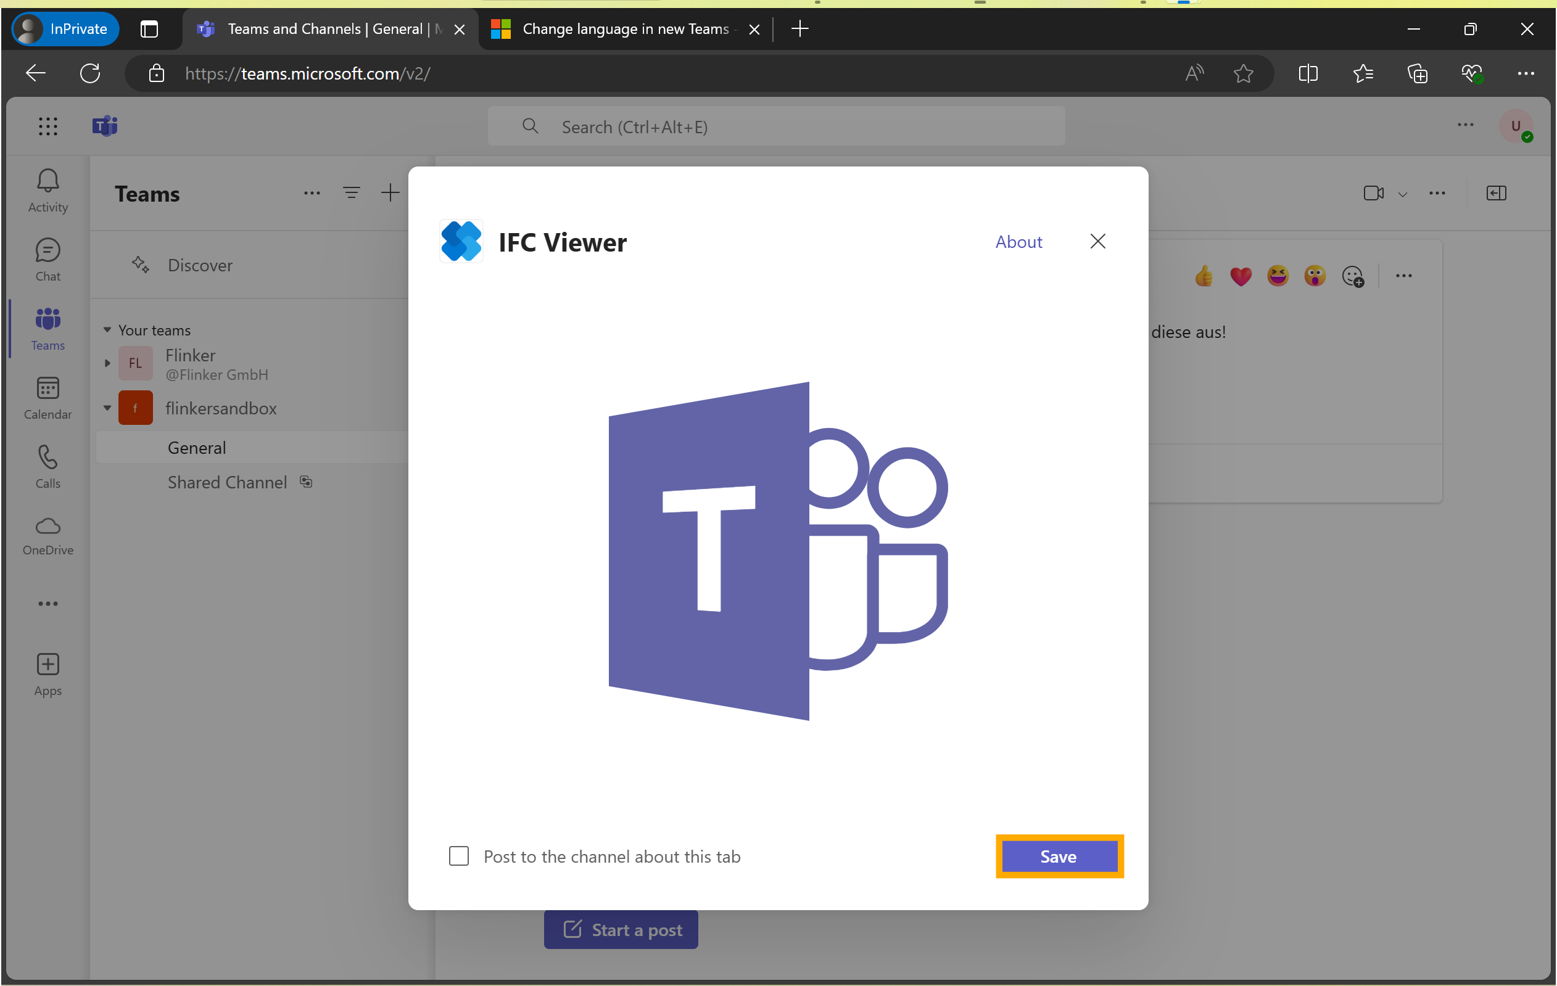Open browser tab actions menu

click(149, 29)
